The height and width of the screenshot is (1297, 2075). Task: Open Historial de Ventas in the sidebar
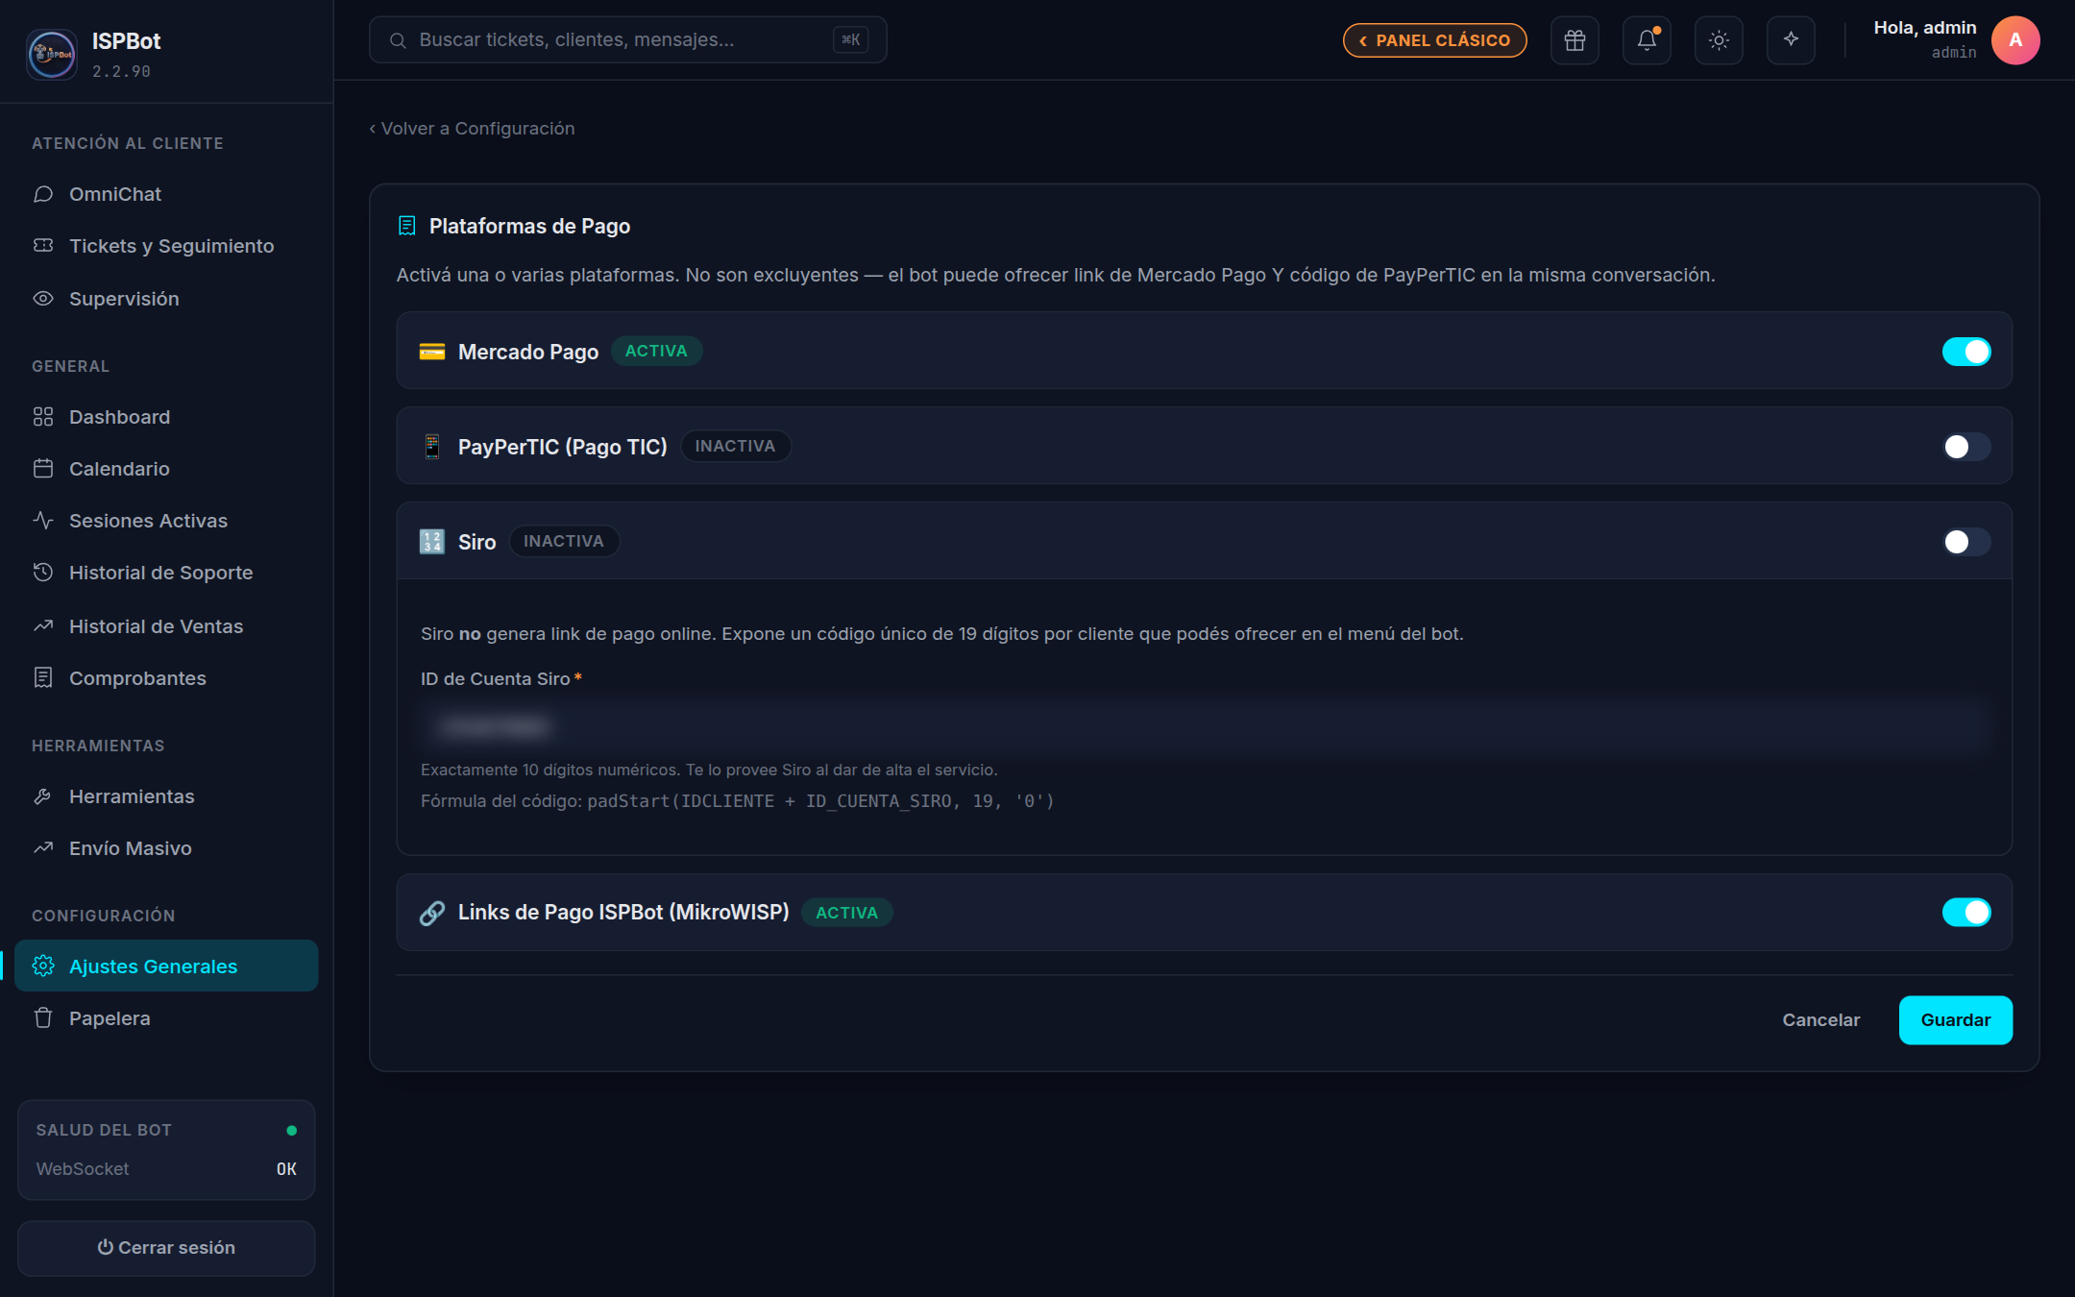click(x=166, y=626)
